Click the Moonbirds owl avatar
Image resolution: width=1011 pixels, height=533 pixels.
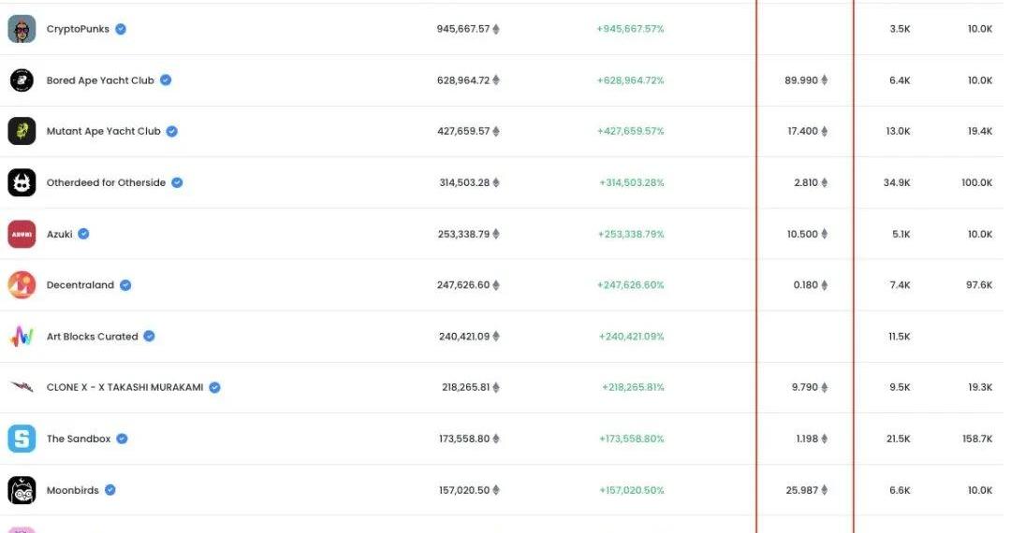(22, 490)
